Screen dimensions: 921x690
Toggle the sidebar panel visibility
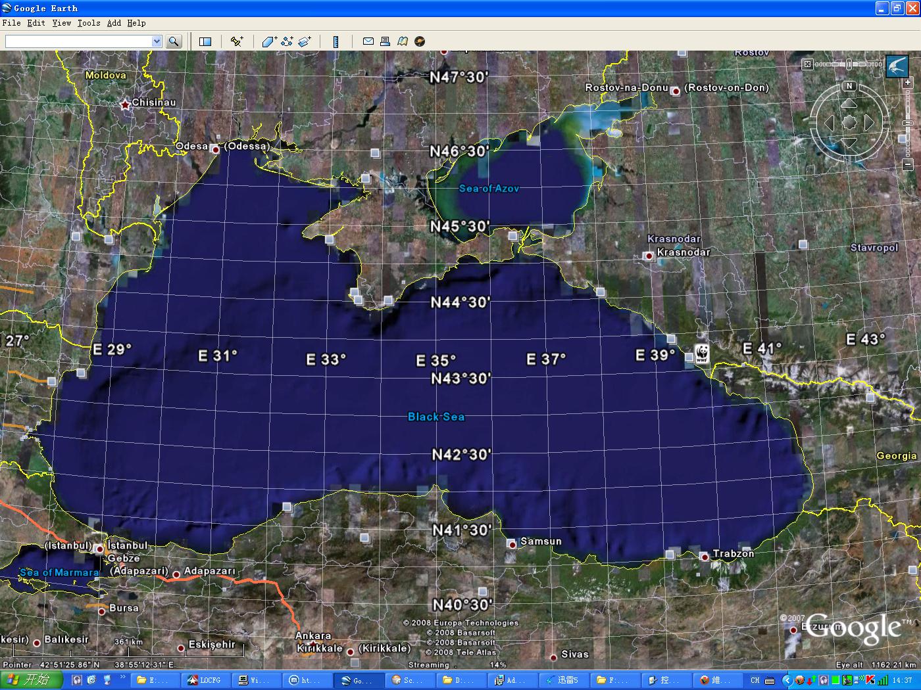click(205, 41)
